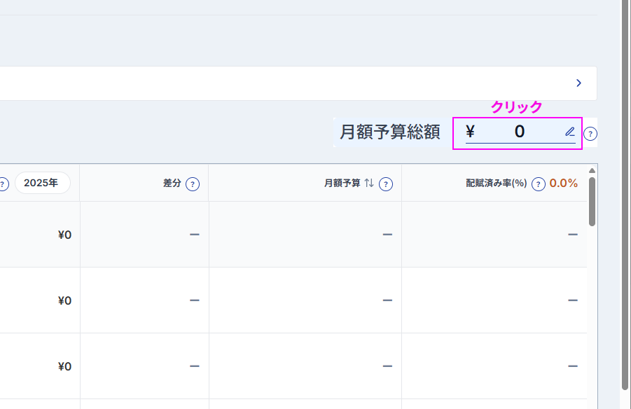This screenshot has height=409, width=631.
Task: Click the 月額予算 column header
Action: tap(342, 183)
